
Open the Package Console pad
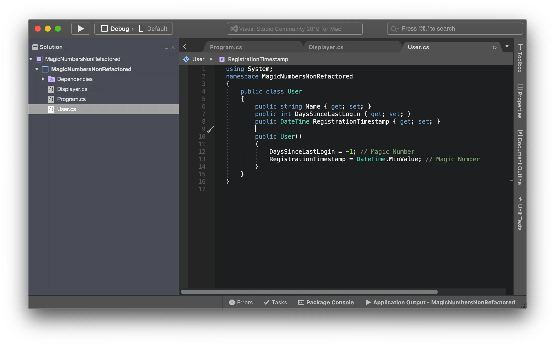[x=326, y=302]
